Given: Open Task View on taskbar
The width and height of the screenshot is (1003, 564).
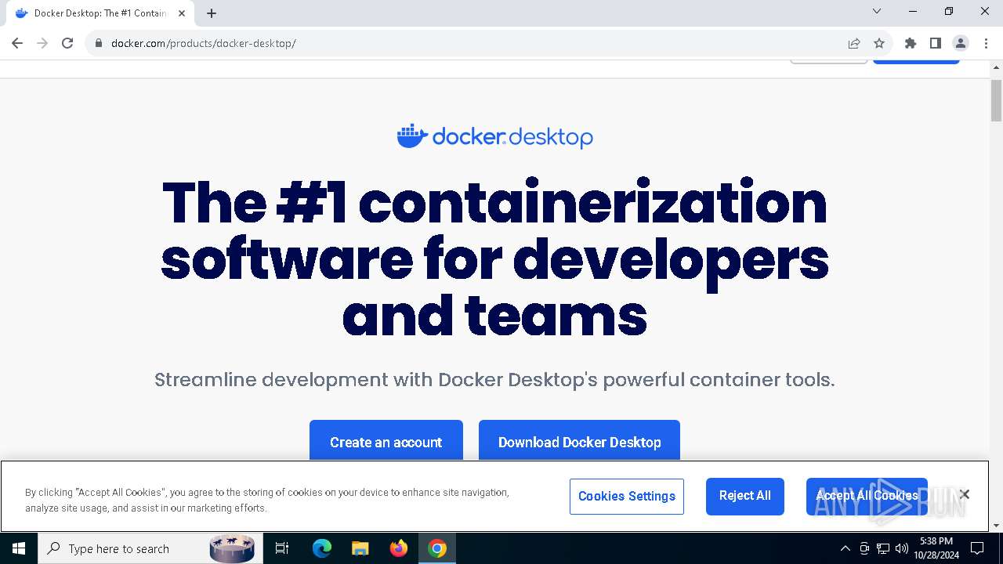Looking at the screenshot, I should point(282,548).
